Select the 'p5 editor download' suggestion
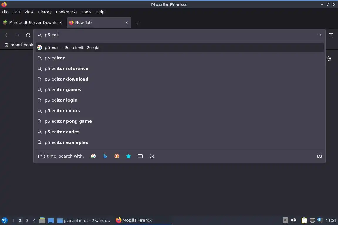The height and width of the screenshot is (225, 338). click(x=179, y=79)
